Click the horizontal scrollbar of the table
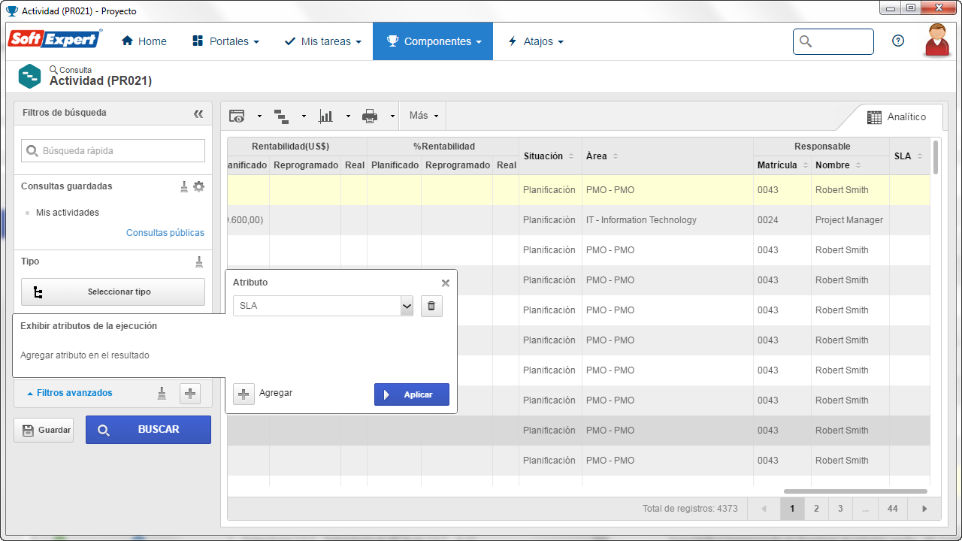Screen dimensions: 962x541 pos(855,491)
